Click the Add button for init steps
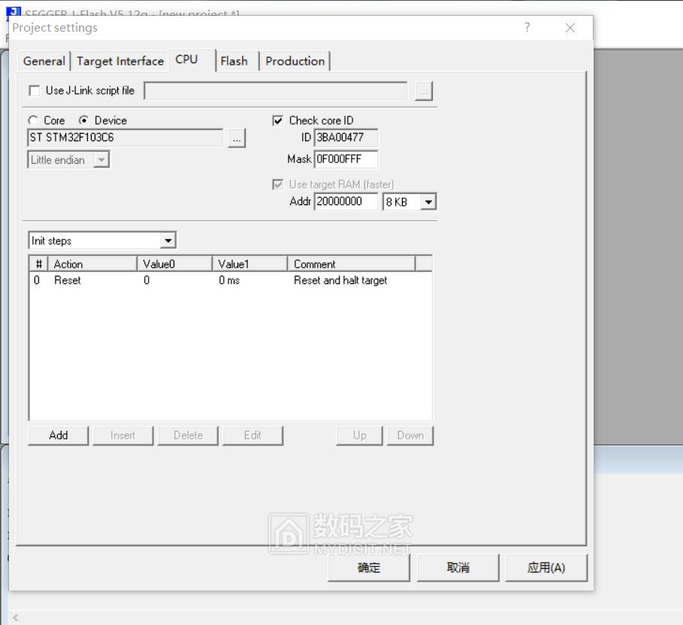This screenshot has width=683, height=625. [x=59, y=436]
